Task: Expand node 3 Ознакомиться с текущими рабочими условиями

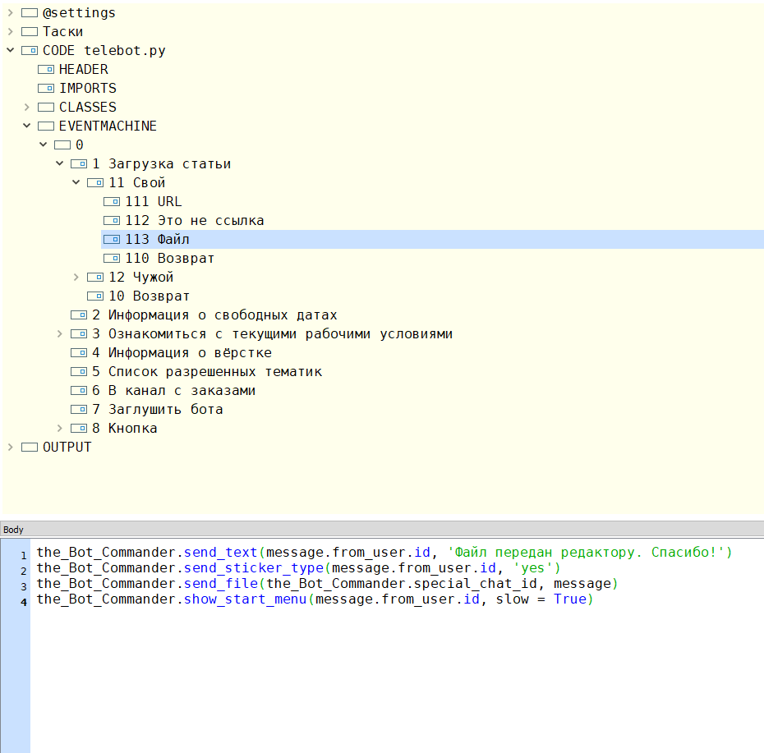Action: pos(59,333)
